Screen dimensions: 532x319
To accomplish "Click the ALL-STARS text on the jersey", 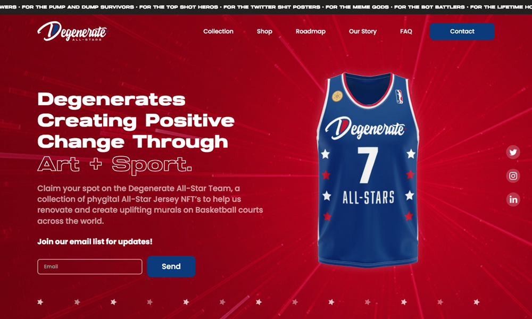I will (x=369, y=197).
